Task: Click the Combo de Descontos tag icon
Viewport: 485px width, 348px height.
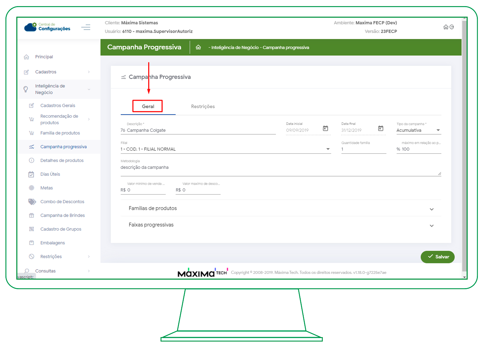Action: 32,202
